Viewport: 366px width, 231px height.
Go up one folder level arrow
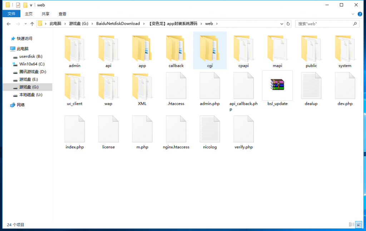tap(32, 24)
